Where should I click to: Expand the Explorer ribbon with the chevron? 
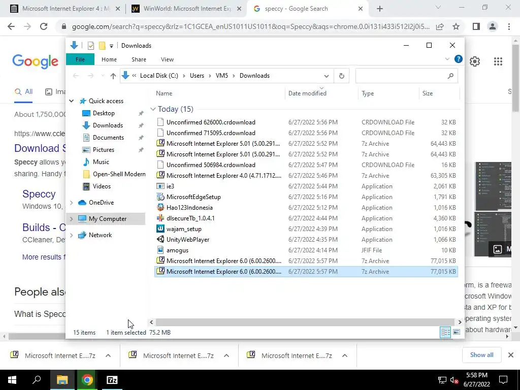[447, 59]
